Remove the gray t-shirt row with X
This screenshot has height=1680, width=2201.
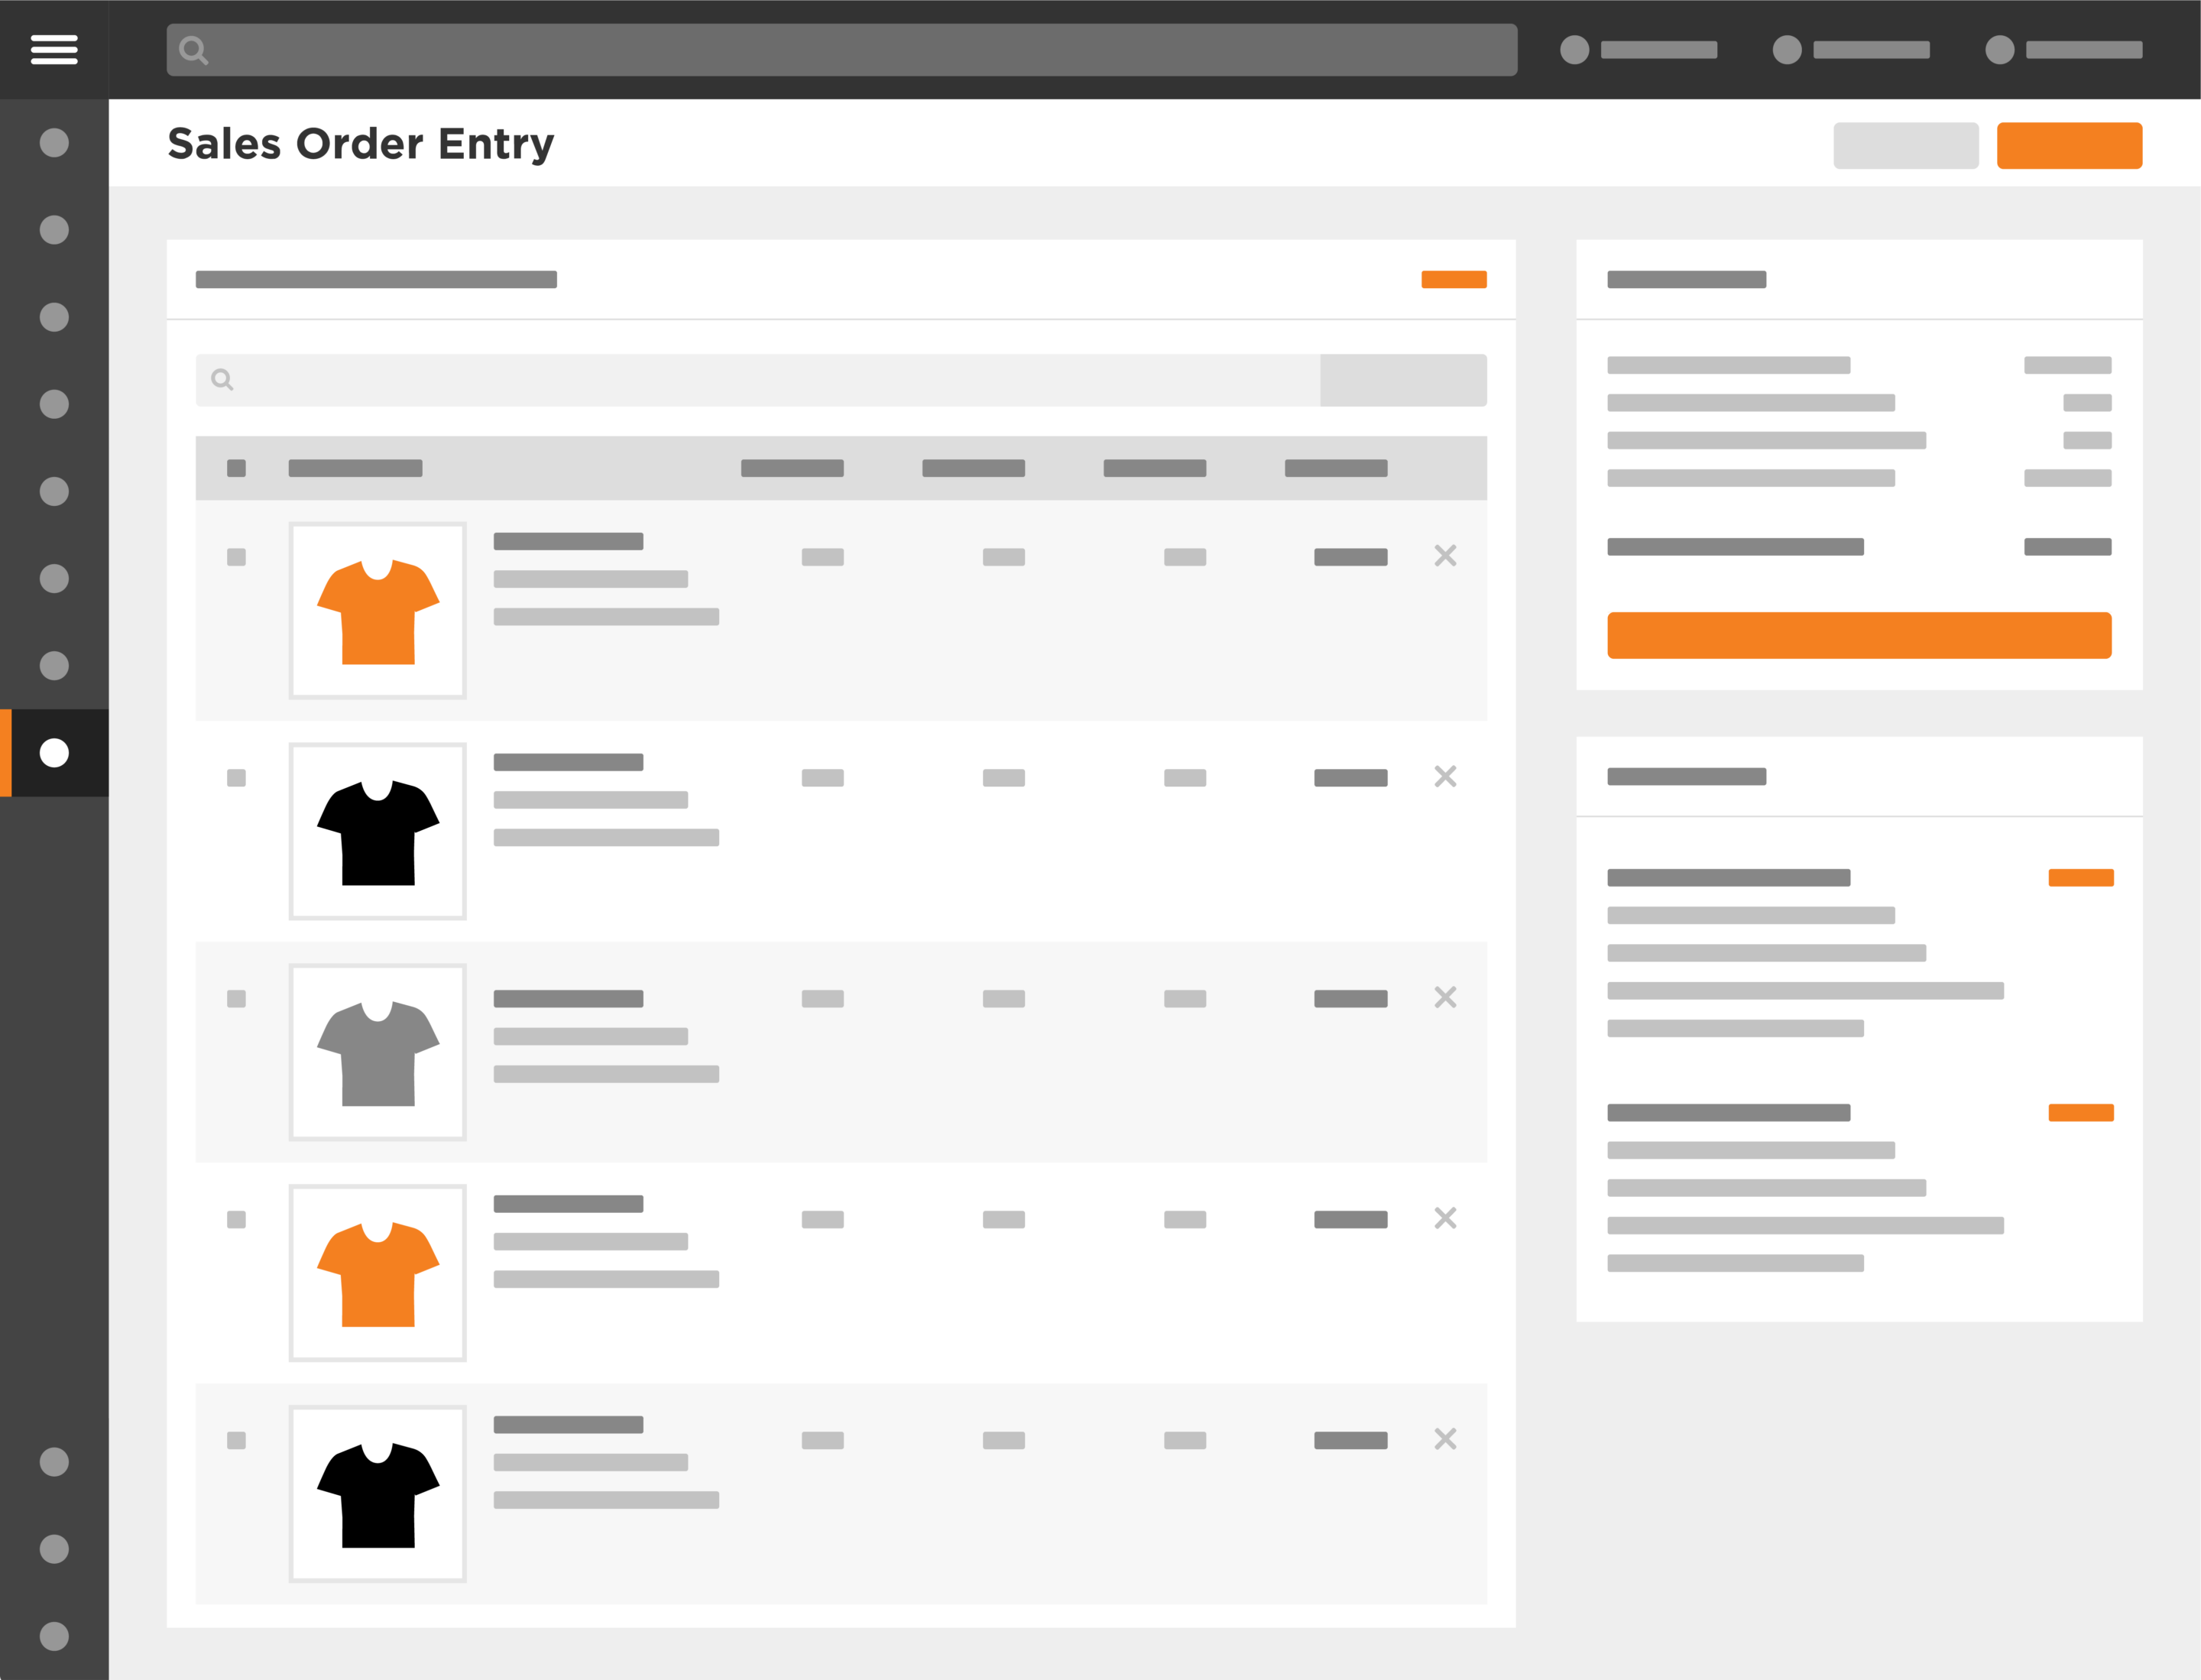(x=1445, y=997)
